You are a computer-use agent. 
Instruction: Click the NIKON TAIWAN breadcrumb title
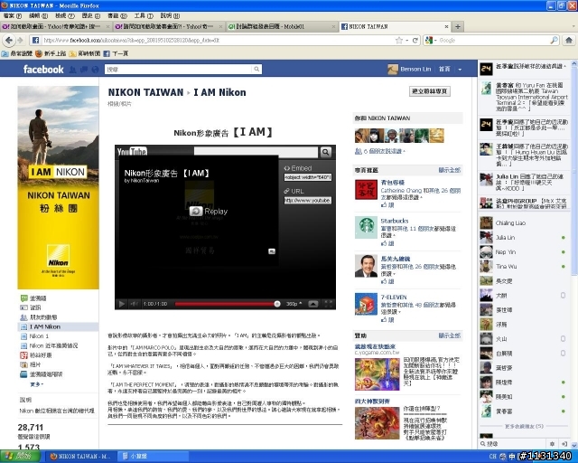[145, 92]
